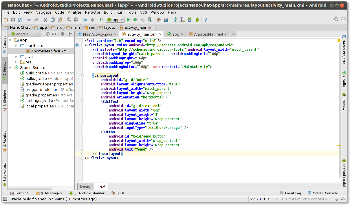
Task: Click the layout breadcrumb in navigation bar
Action: (x=107, y=28)
